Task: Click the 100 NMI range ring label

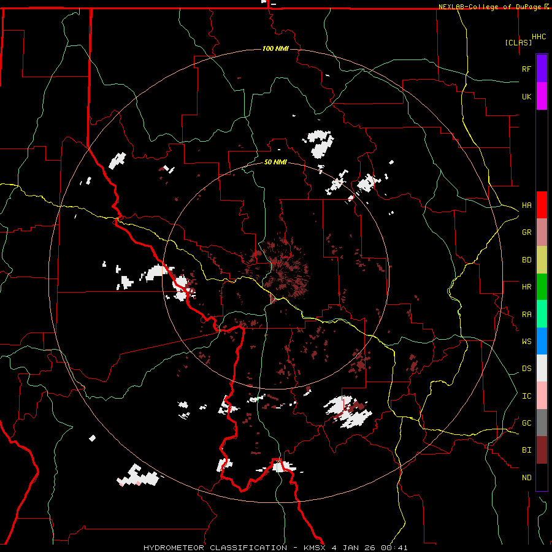Action: [275, 48]
